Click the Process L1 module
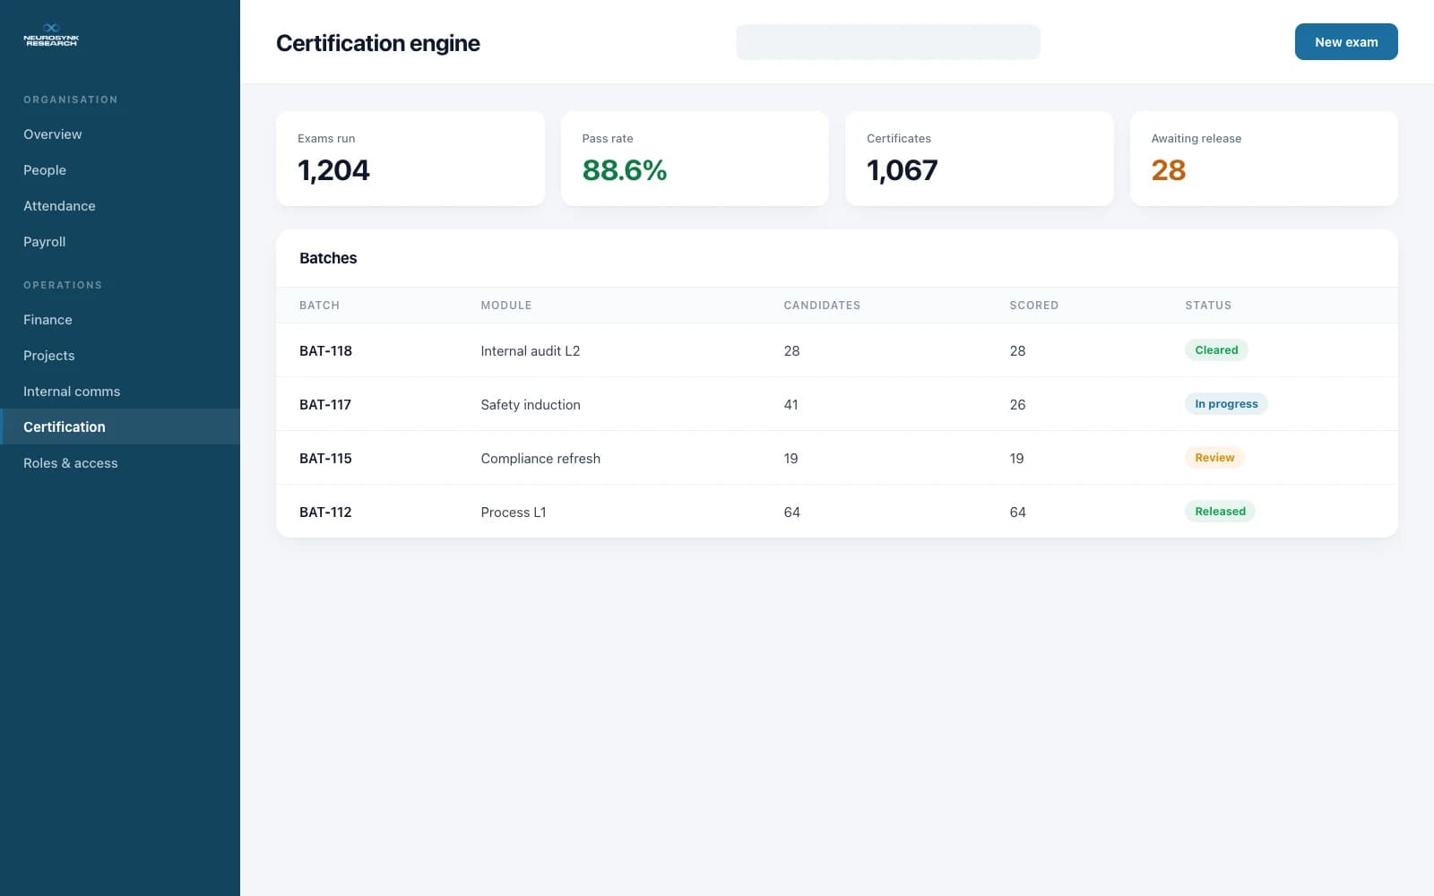Image resolution: width=1434 pixels, height=896 pixels. 514,512
